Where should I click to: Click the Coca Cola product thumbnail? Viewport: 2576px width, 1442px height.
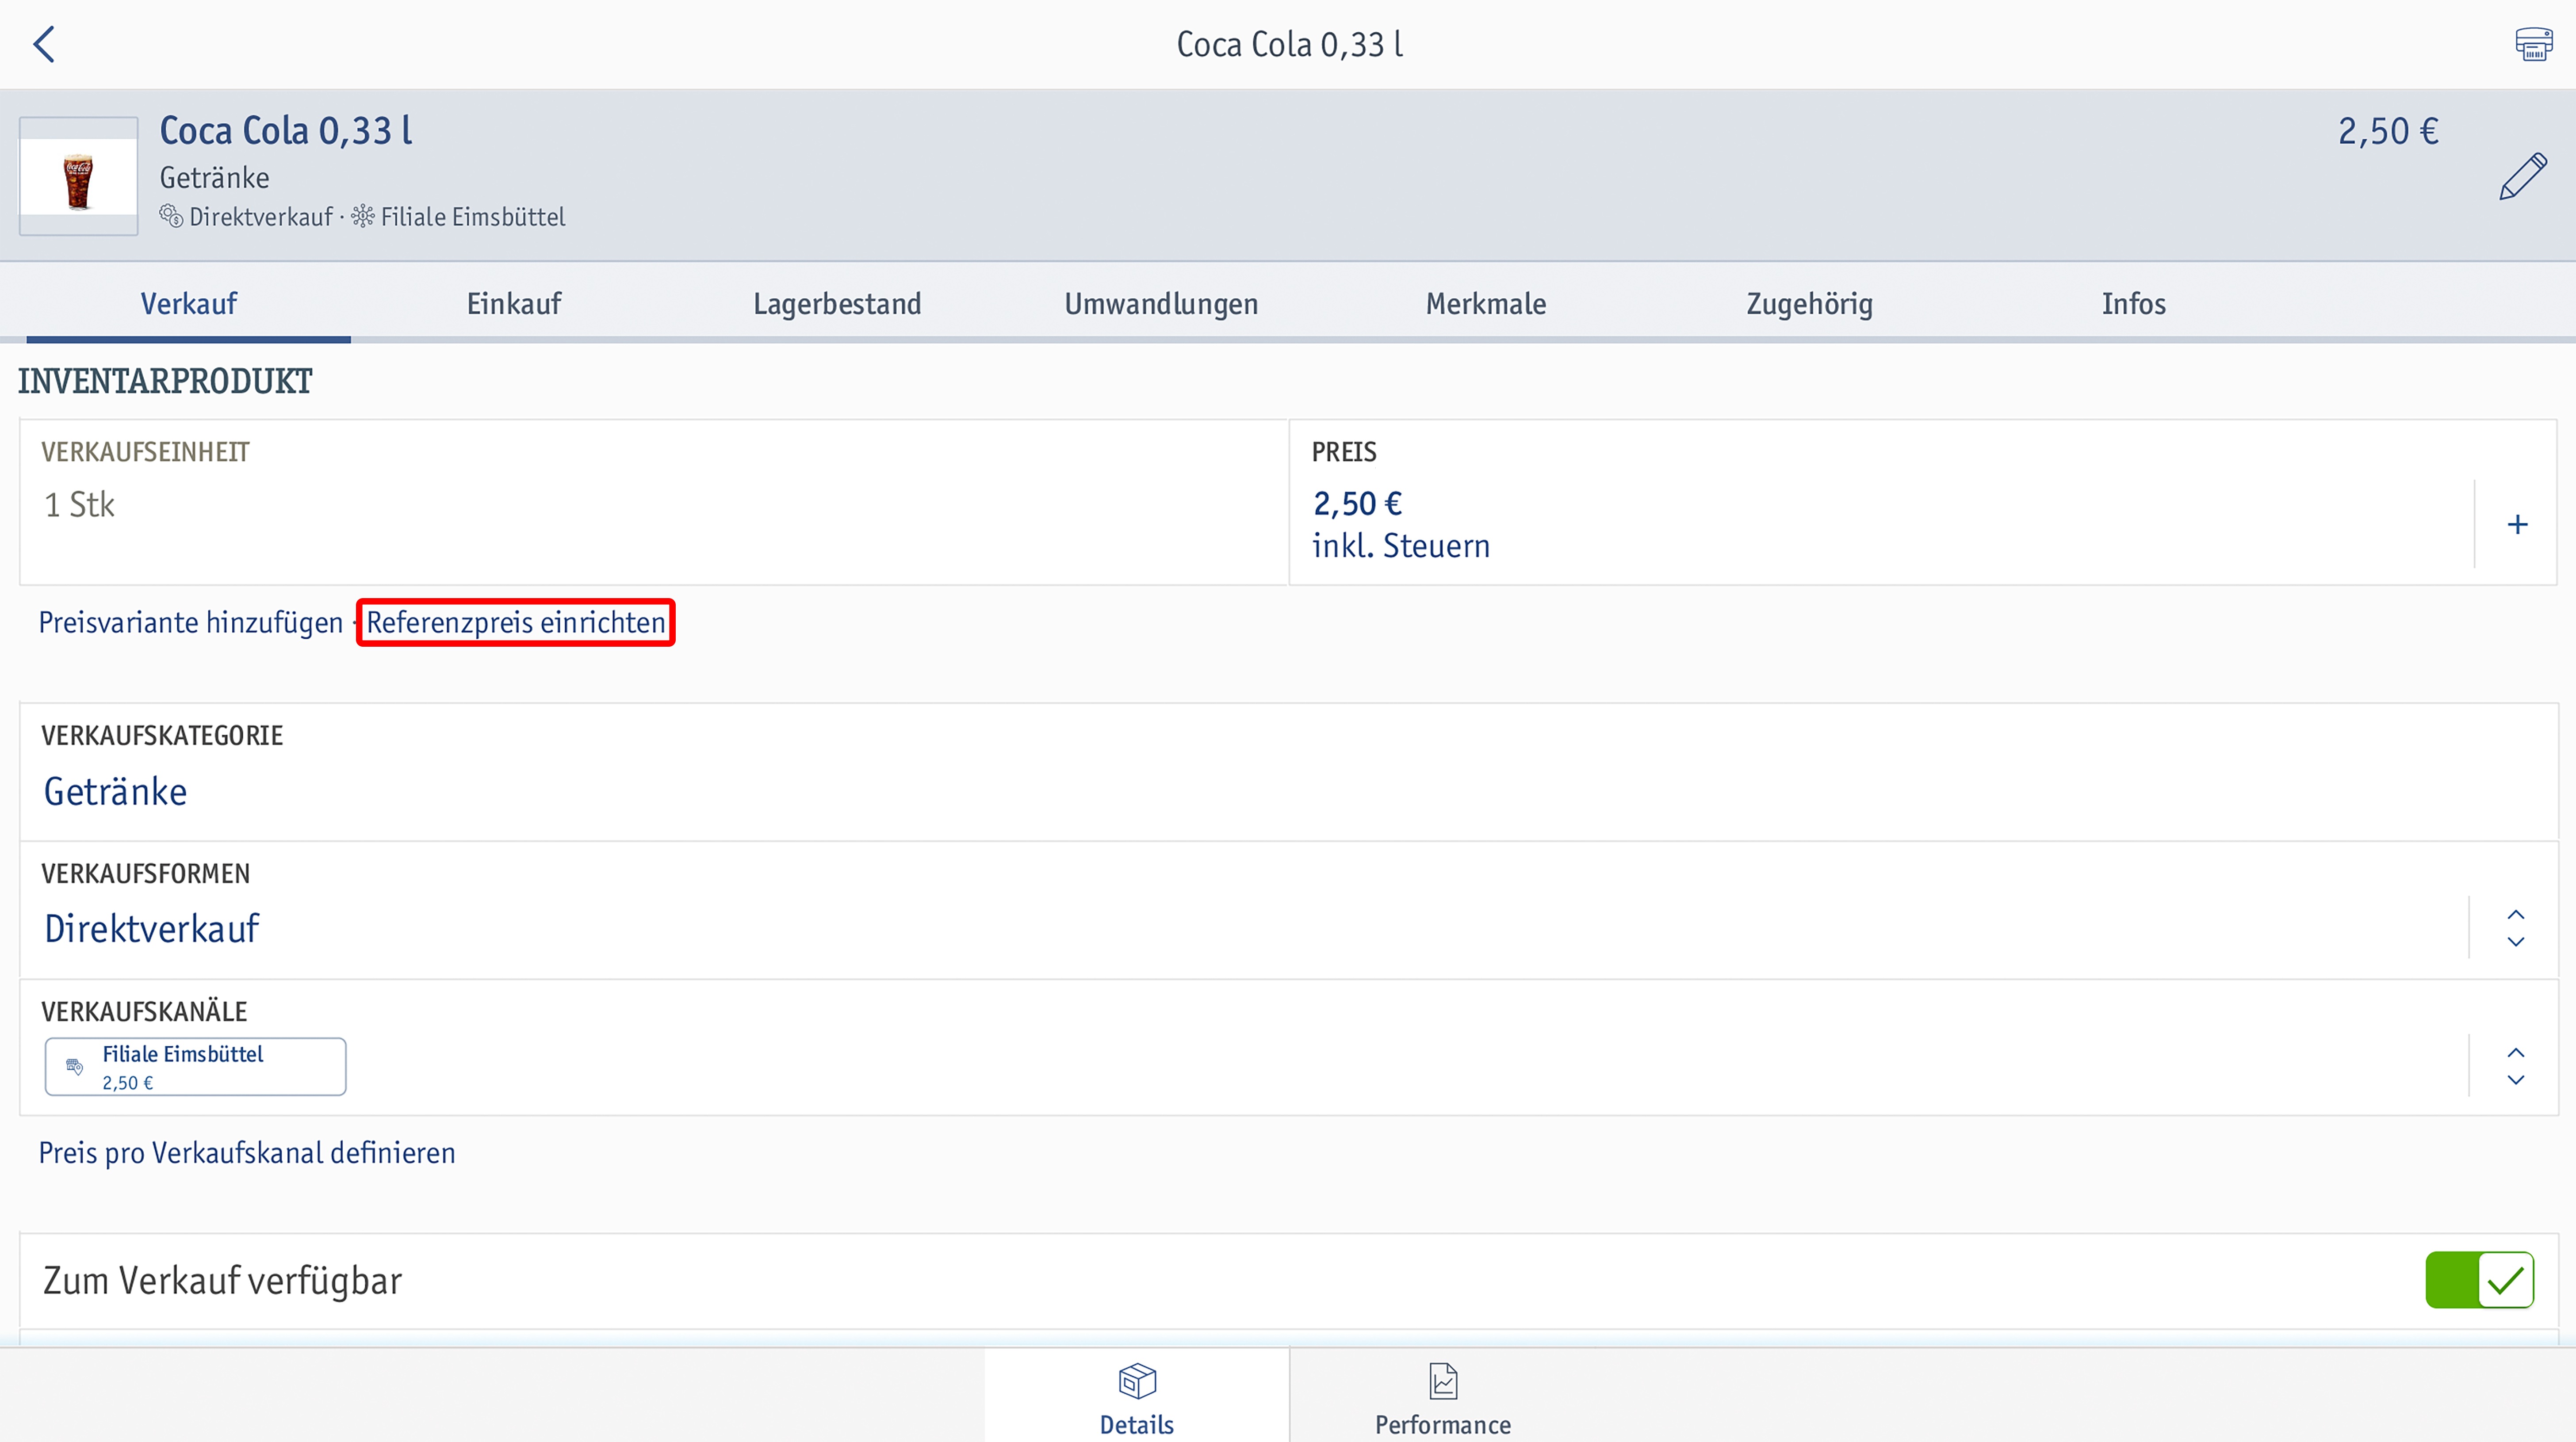pyautogui.click(x=78, y=176)
